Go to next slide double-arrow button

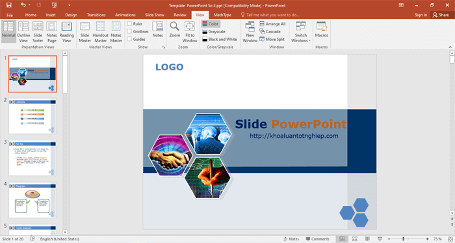coord(452,224)
